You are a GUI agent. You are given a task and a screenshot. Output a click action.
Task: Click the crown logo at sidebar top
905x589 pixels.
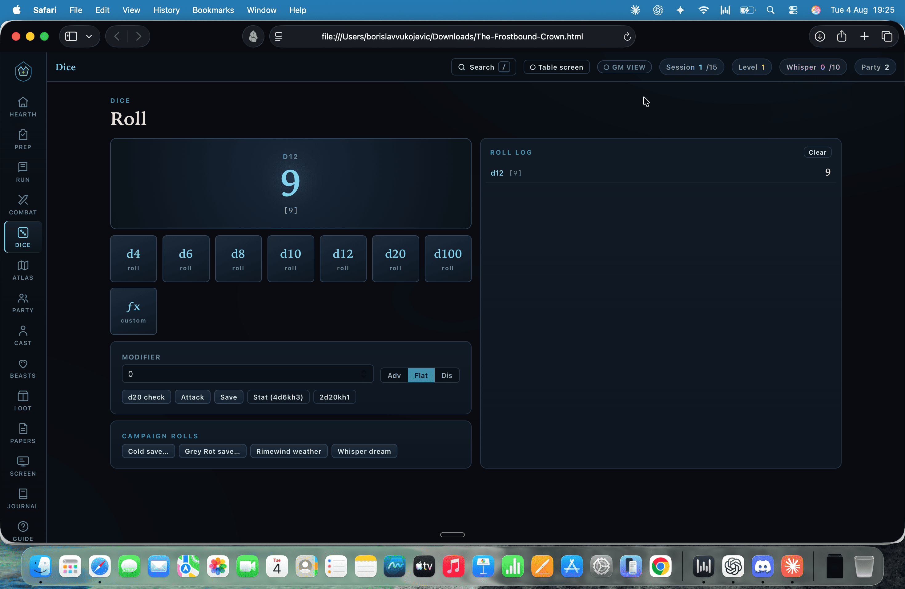[23, 71]
